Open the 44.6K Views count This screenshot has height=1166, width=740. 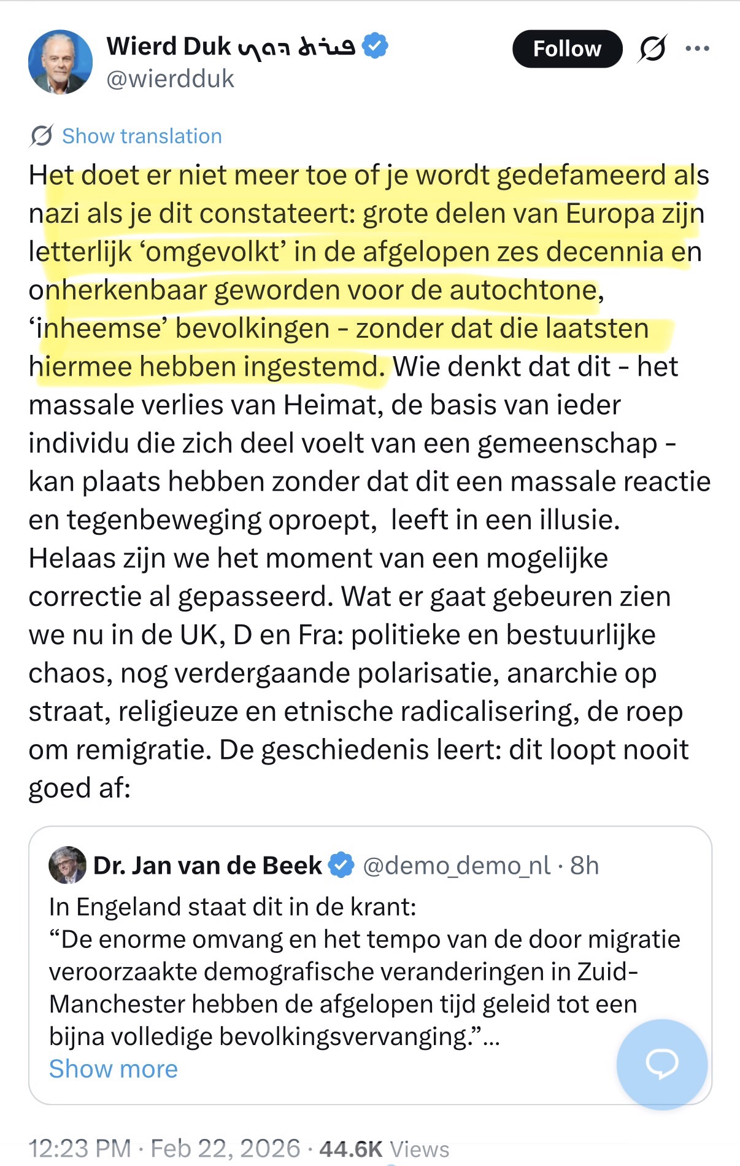pos(384,1148)
